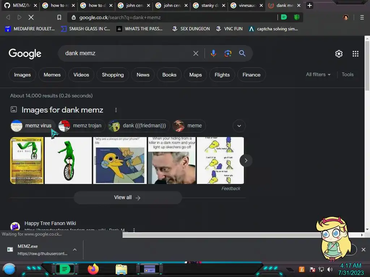370x277 pixels.
Task: Go forward with the forward arrow
Action: tap(20, 17)
